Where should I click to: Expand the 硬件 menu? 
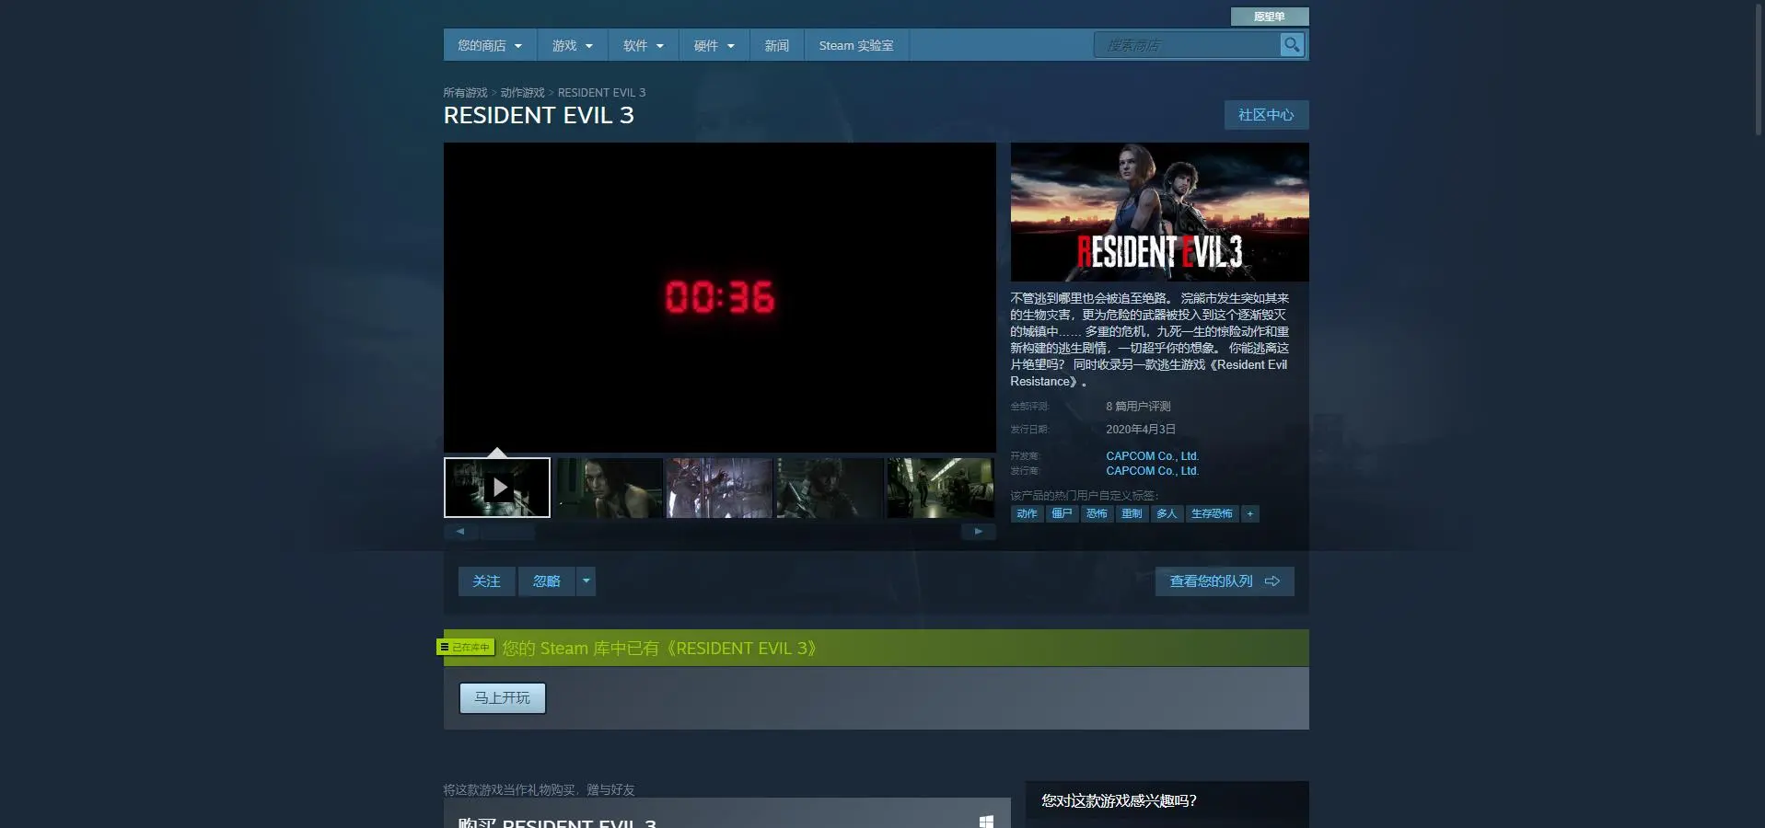coord(714,45)
